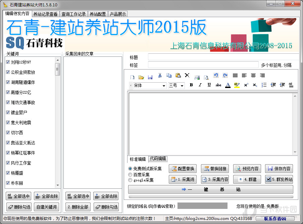Select 免费测试版采集 radio option
This screenshot has width=303, height=224.
pyautogui.click(x=130, y=169)
